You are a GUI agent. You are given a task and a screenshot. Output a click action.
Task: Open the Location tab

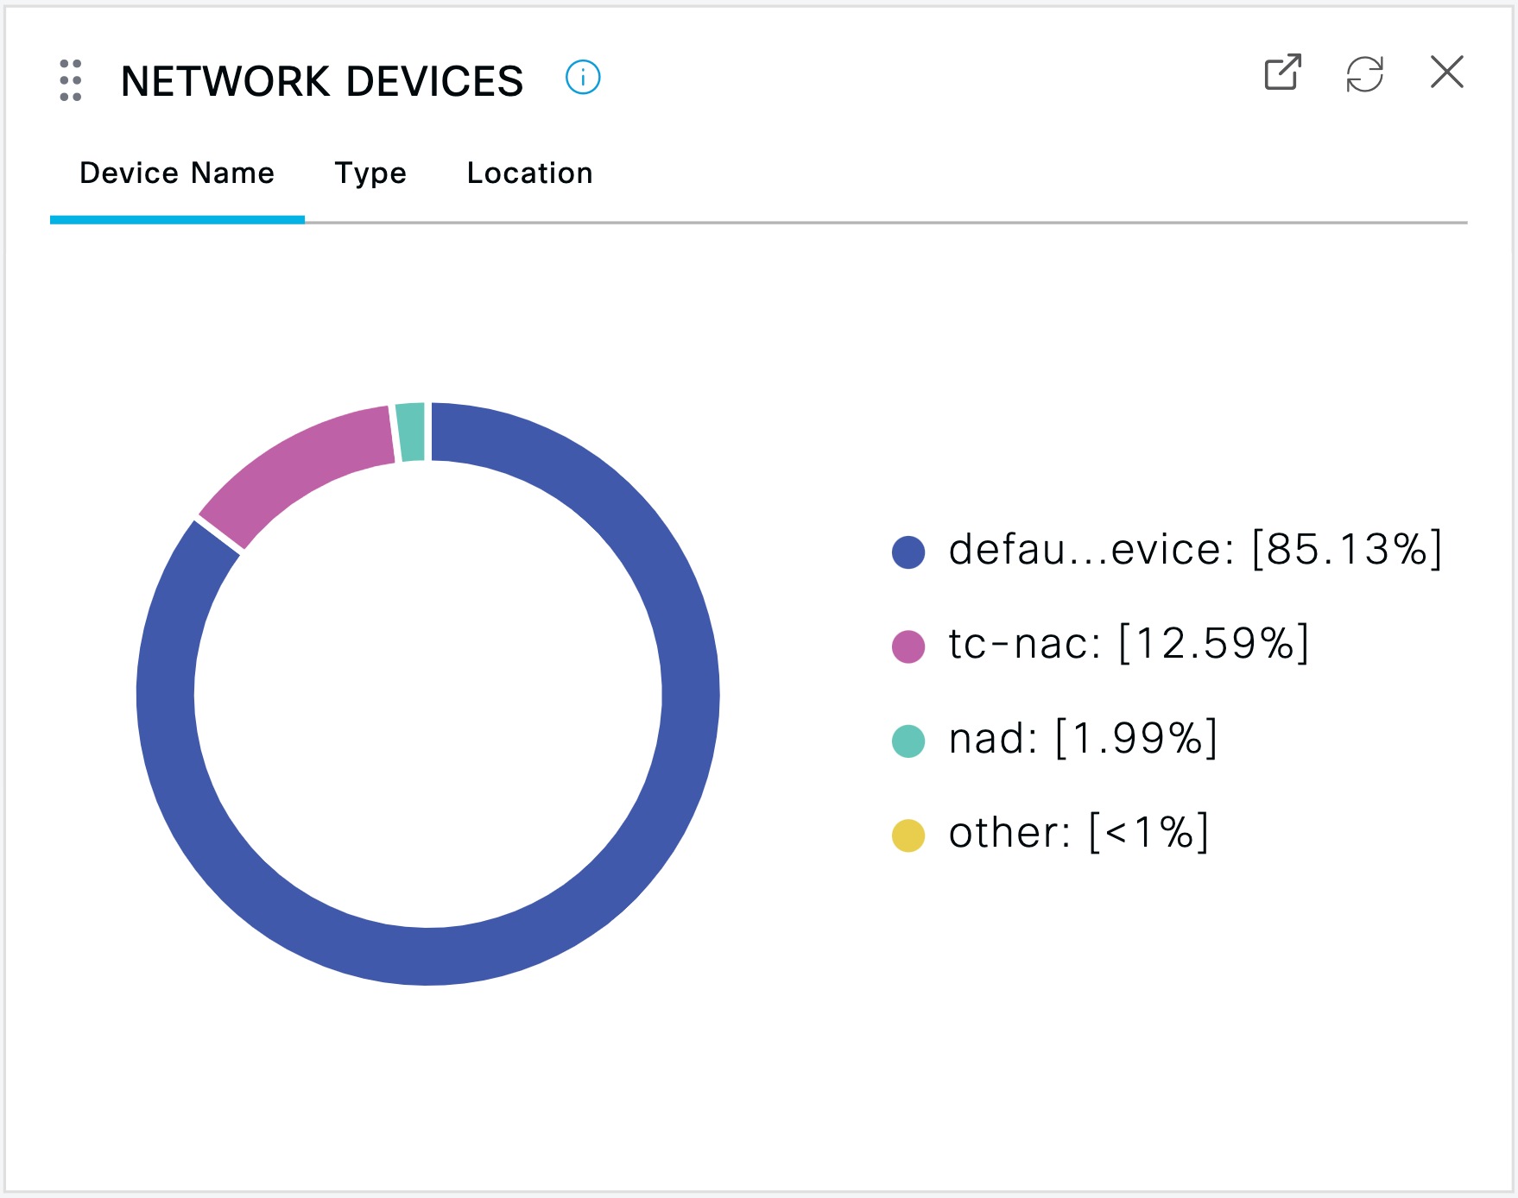[x=529, y=173]
